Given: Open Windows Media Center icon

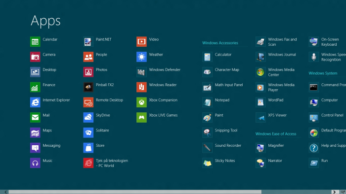Looking at the screenshot, I should point(260,72).
